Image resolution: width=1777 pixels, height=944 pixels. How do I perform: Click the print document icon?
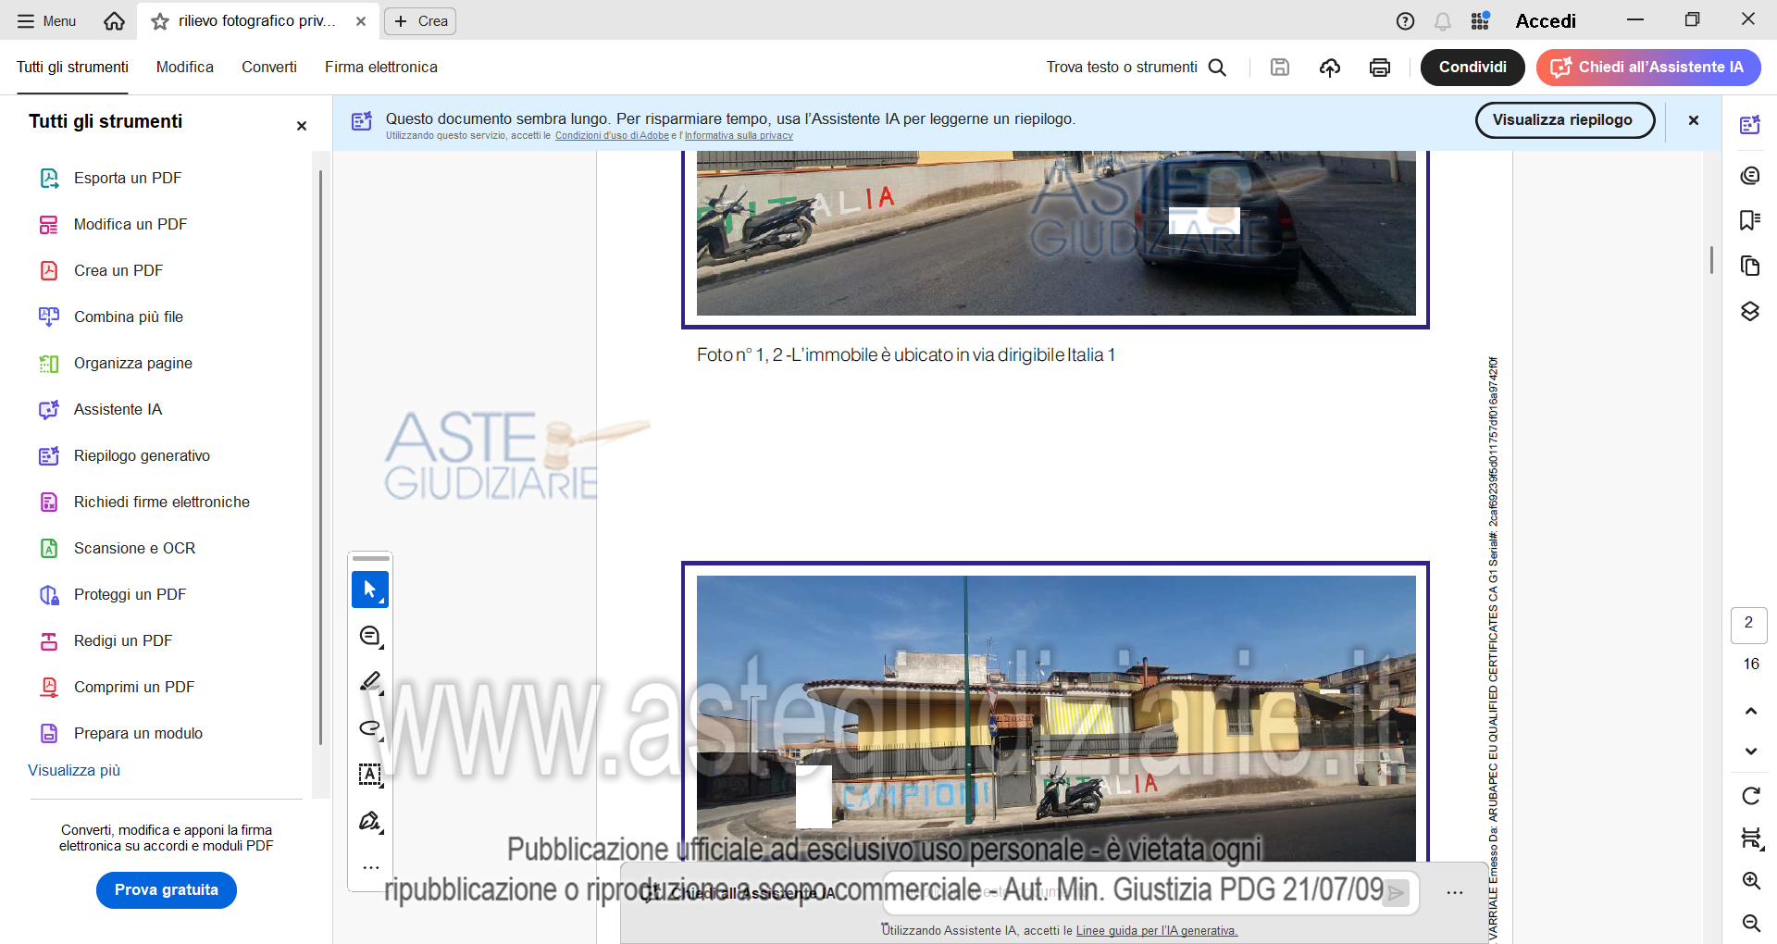coord(1378,67)
